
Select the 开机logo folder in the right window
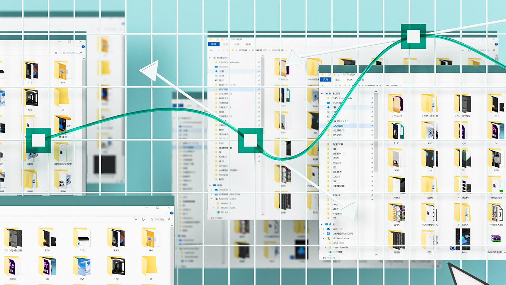[496, 187]
